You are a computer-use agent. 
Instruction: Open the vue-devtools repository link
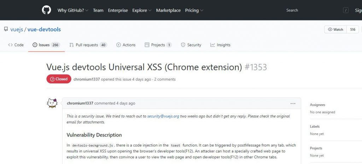tap(44, 30)
